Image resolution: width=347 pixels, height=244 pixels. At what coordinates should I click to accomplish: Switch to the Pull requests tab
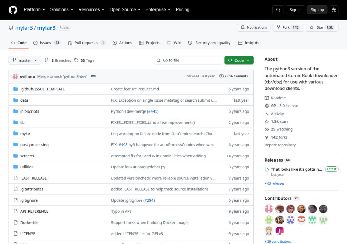(86, 43)
